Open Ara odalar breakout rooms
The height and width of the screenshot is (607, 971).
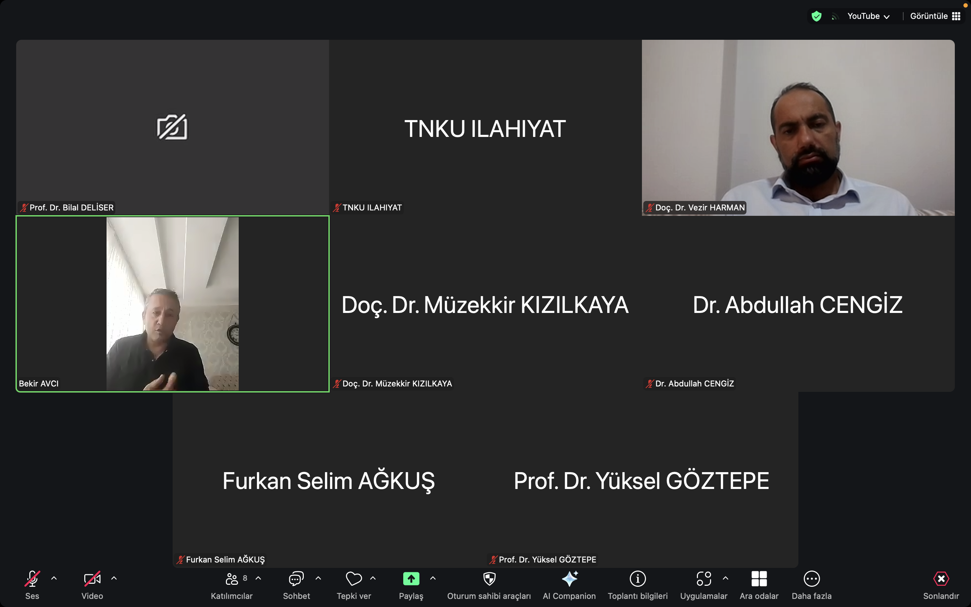tap(759, 579)
